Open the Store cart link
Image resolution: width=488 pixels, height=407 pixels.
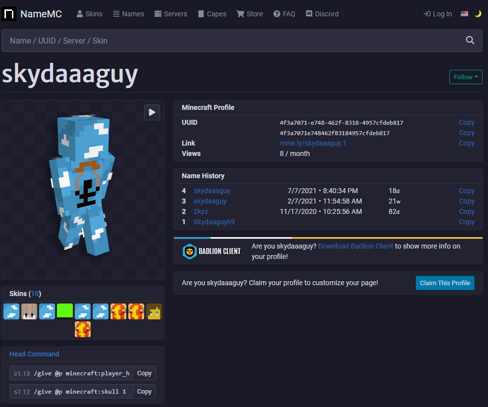coord(250,14)
